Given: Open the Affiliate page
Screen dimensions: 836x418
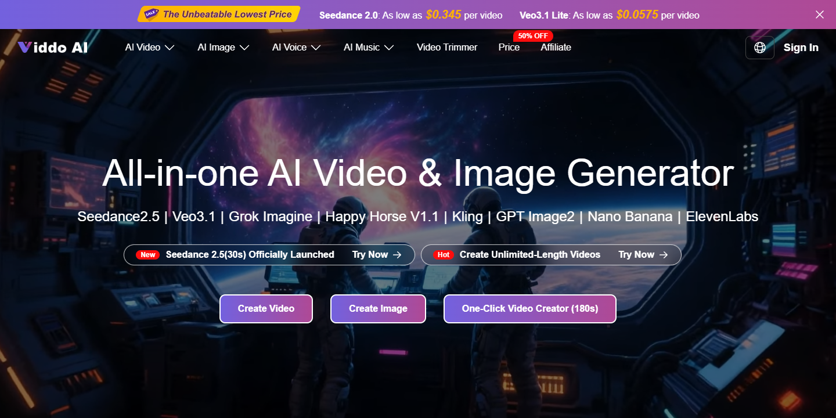Looking at the screenshot, I should (556, 48).
